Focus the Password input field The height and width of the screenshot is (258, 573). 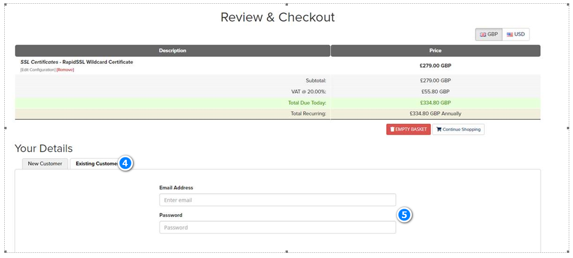pos(278,227)
